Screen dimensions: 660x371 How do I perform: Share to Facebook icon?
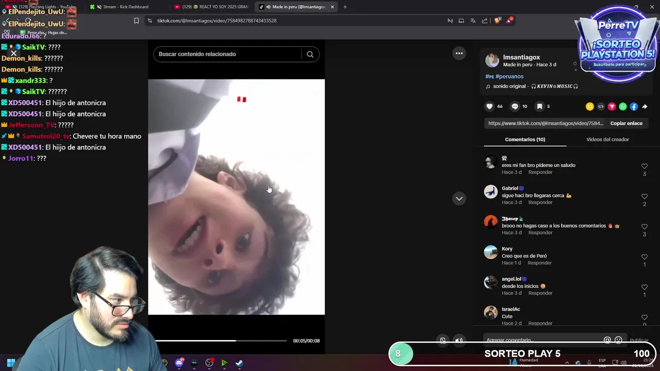pos(634,107)
